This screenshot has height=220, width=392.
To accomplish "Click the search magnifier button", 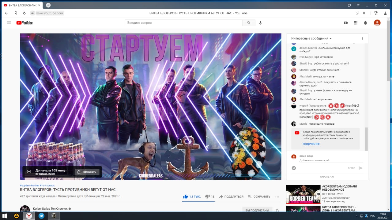I will [x=249, y=23].
